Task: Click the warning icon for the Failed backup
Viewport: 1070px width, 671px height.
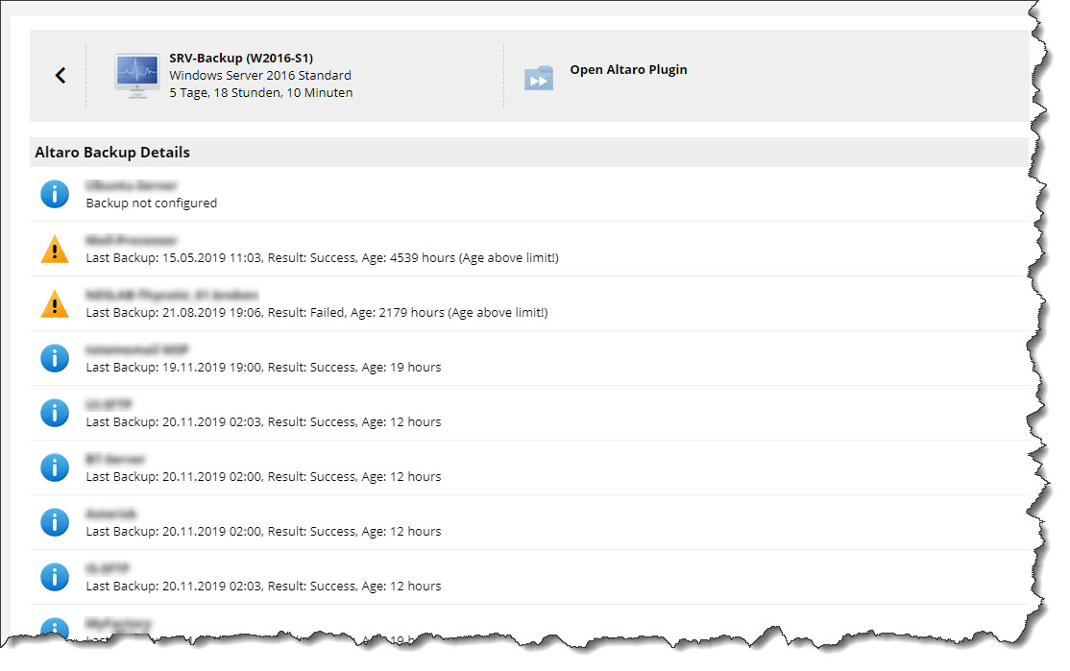Action: [55, 303]
